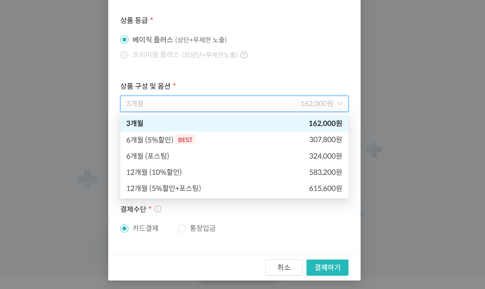Click the red BEST badge
Image resolution: width=485 pixels, height=289 pixels.
(185, 140)
